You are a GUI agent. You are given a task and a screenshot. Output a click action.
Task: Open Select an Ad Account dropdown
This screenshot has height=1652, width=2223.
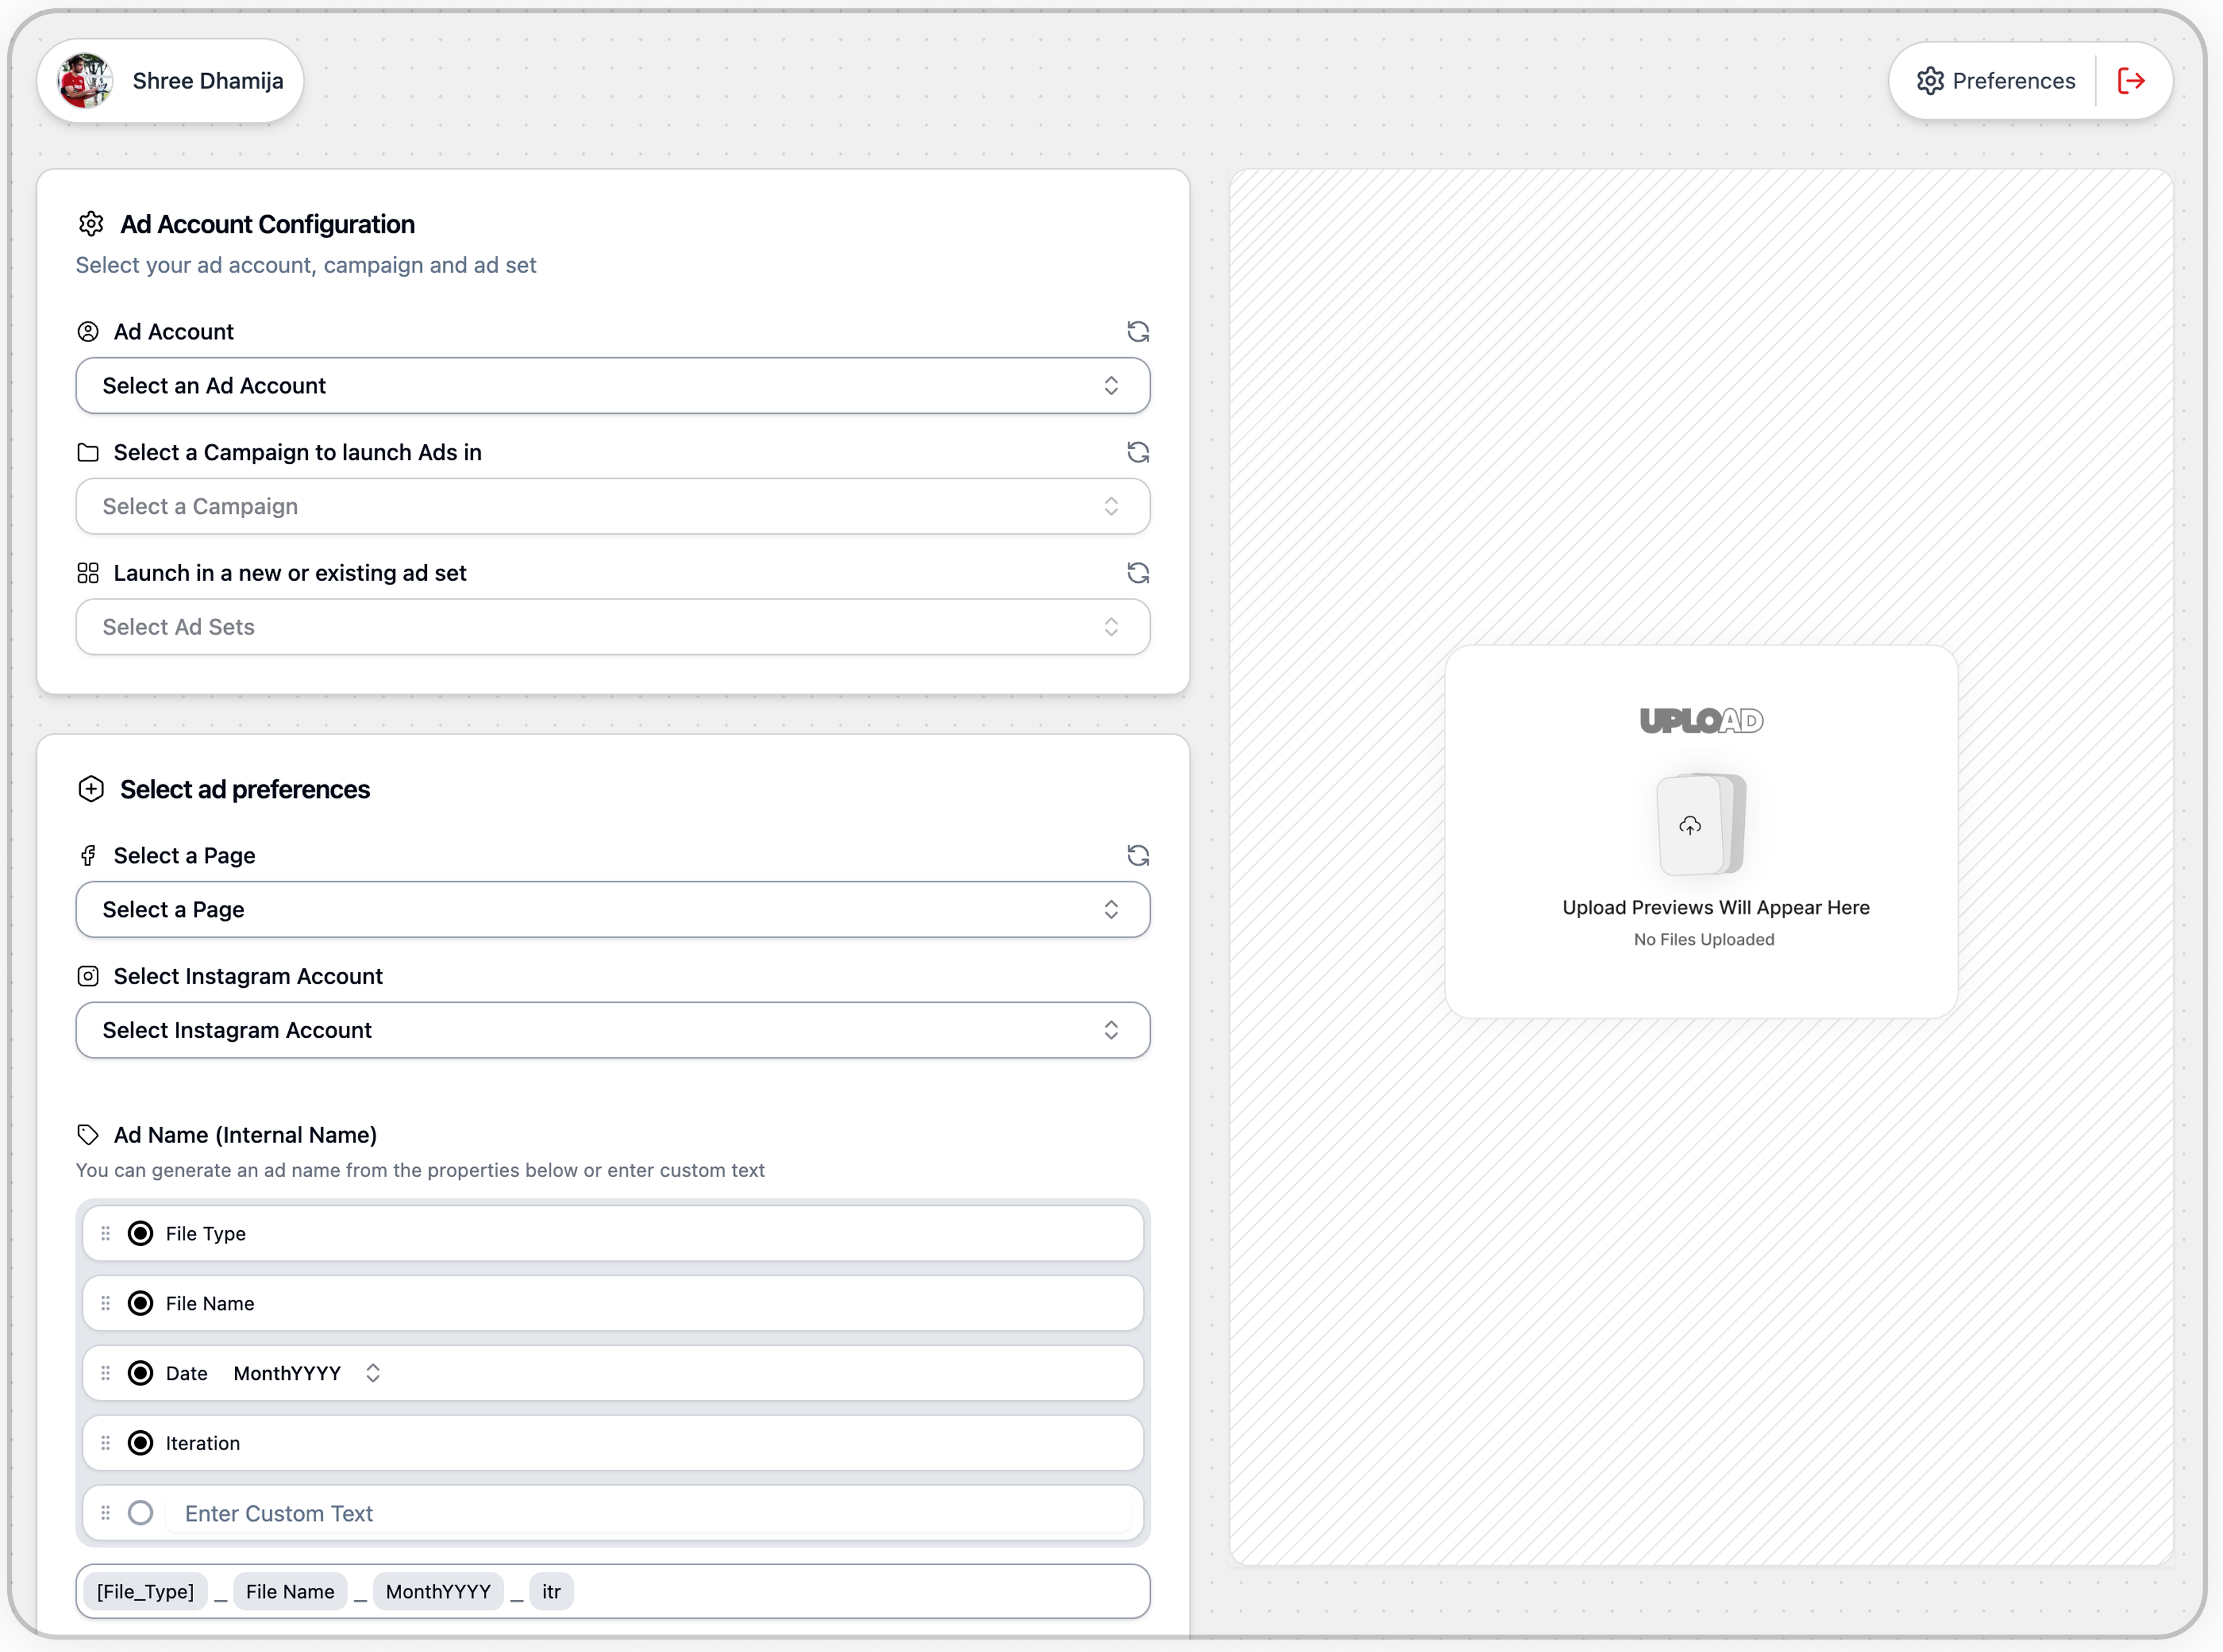[x=613, y=386]
